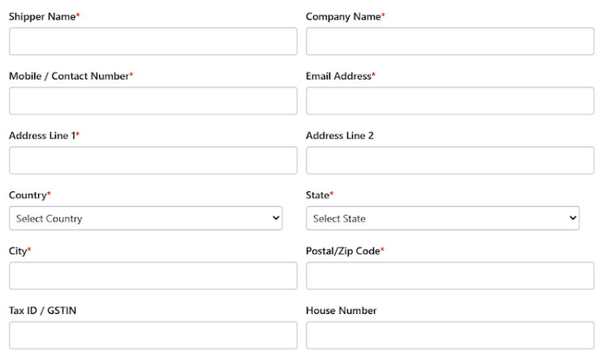Click the "Tax ID / GSTIN" label
The image size is (602, 356).
43,311
